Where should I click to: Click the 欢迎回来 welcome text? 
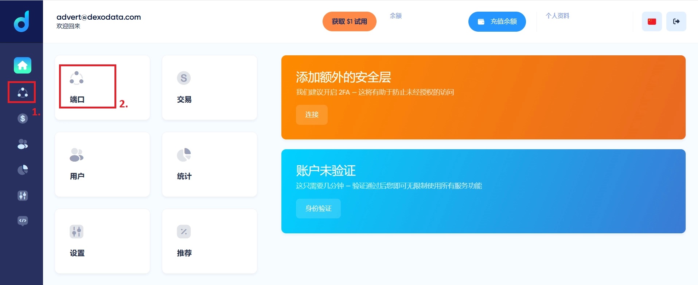click(68, 26)
